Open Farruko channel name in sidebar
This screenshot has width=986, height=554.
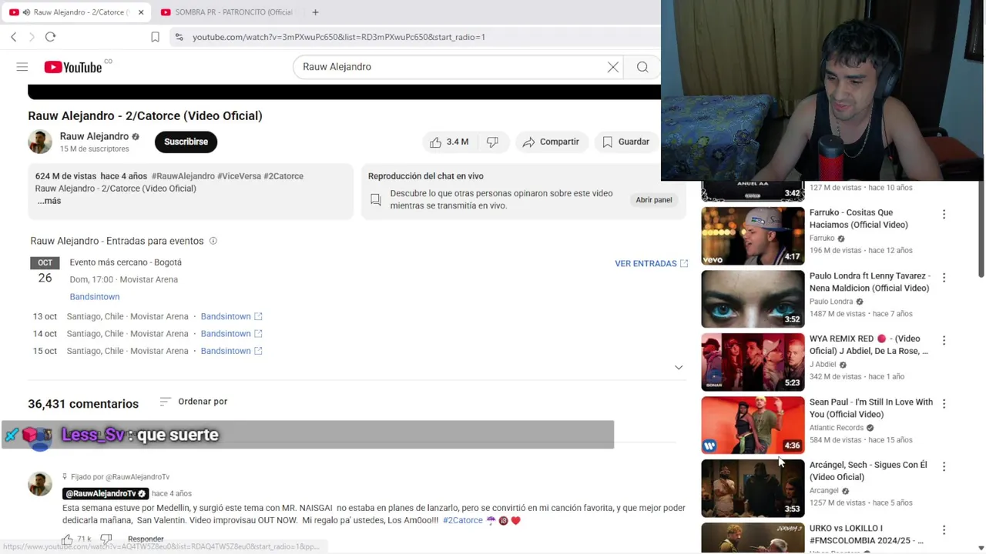pyautogui.click(x=822, y=239)
